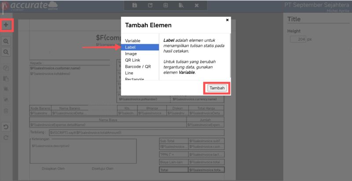Pick Line from the element list

(x=129, y=73)
